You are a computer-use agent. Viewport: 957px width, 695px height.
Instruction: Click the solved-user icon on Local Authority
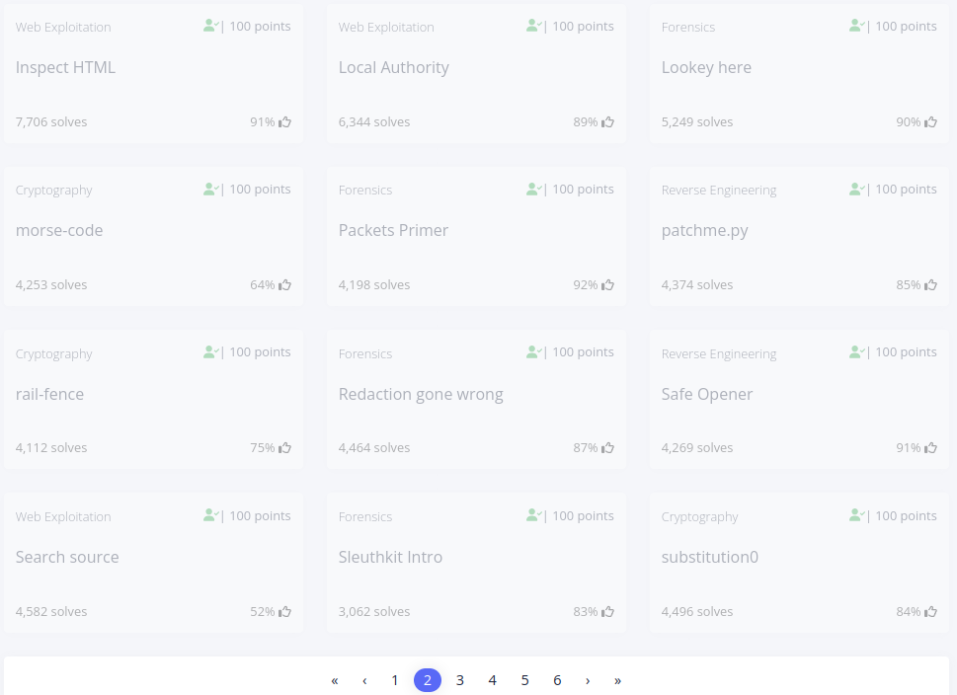pos(534,26)
